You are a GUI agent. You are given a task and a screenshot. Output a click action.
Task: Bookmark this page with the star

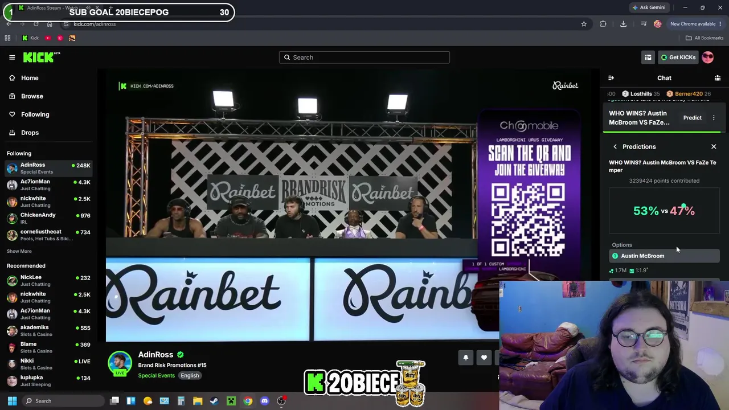click(584, 24)
